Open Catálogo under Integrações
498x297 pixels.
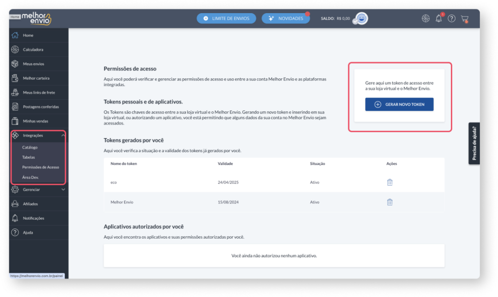30,147
